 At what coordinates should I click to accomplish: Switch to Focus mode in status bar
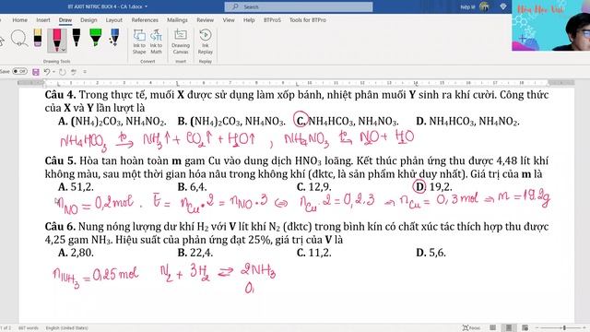[471, 328]
